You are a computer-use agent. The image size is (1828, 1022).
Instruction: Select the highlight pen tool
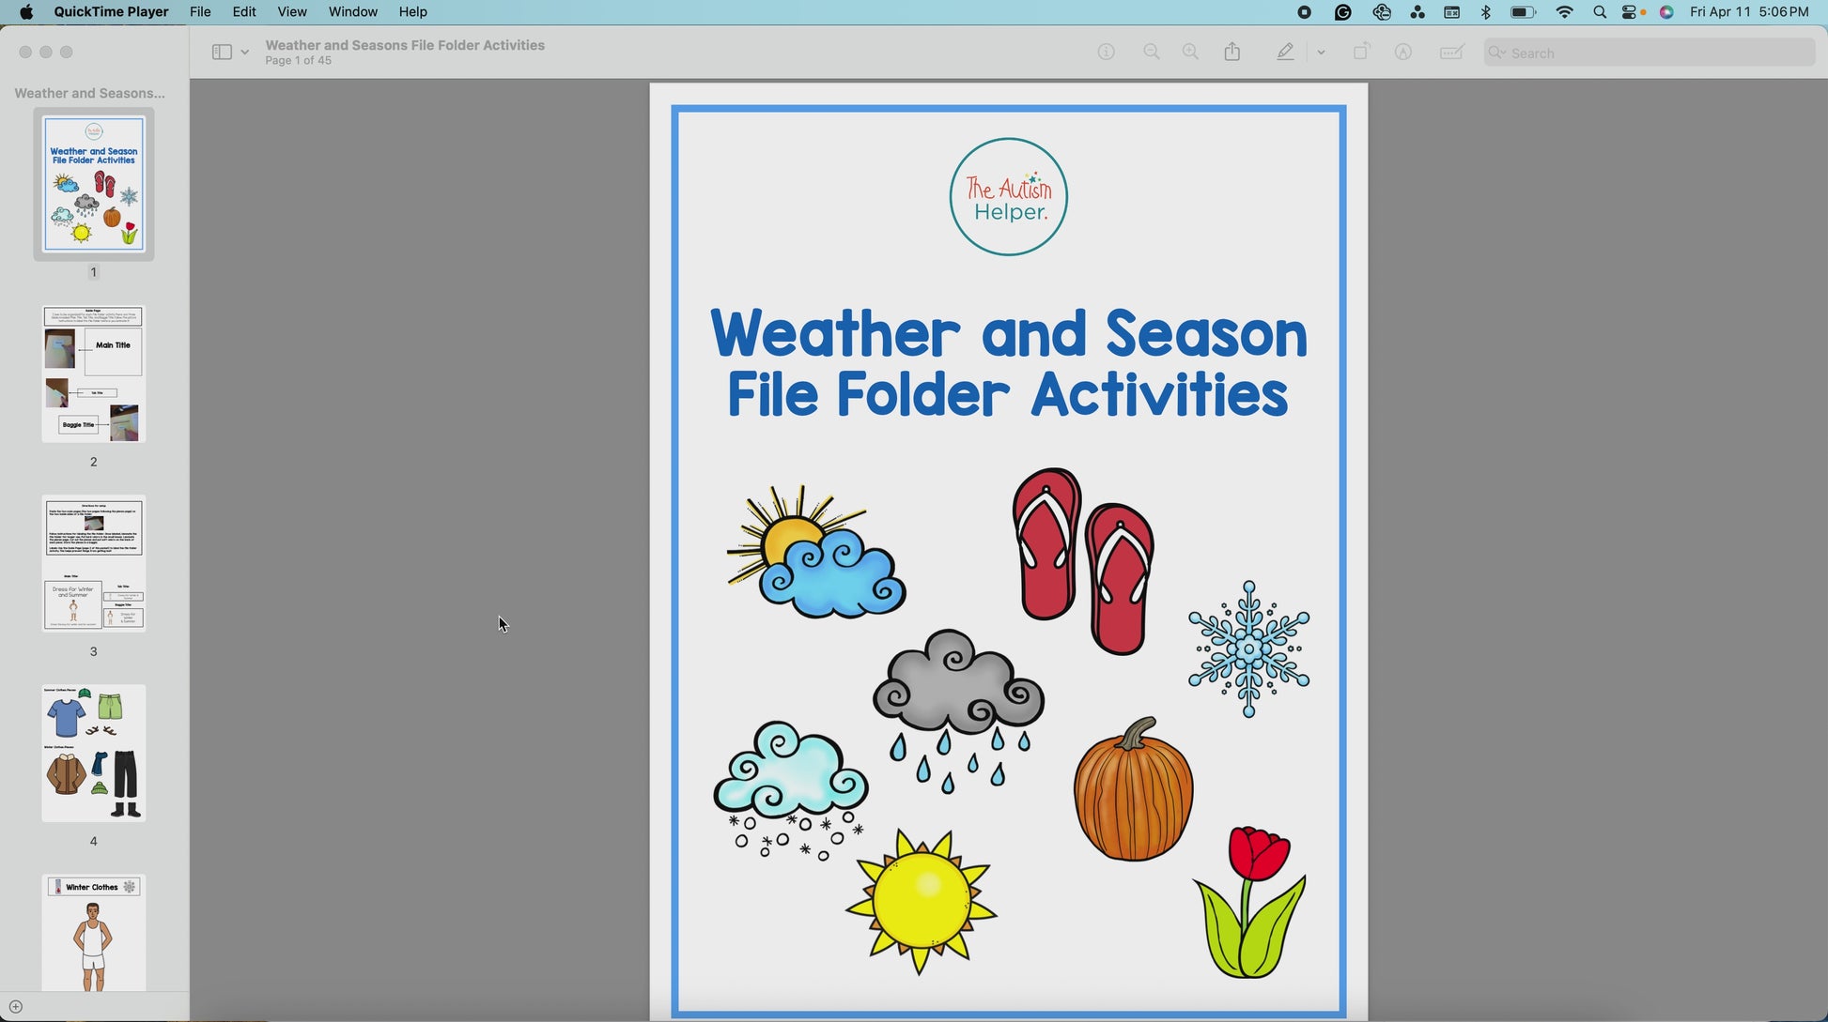1286,53
